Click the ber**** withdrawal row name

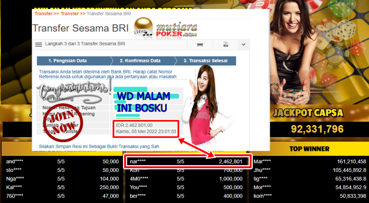[x=138, y=196]
